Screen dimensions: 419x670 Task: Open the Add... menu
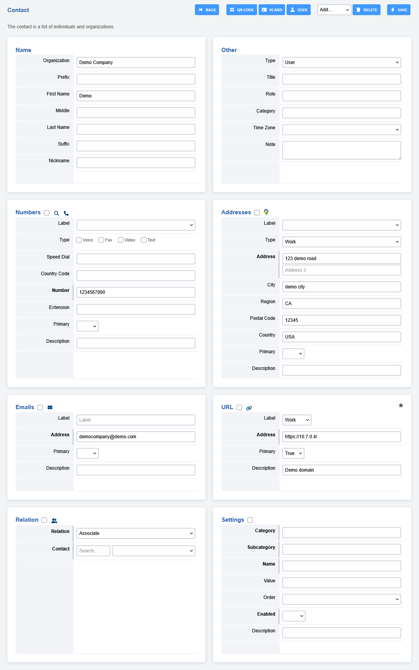[x=334, y=10]
